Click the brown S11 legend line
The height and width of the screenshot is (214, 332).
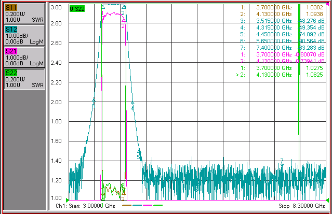[127, 205]
